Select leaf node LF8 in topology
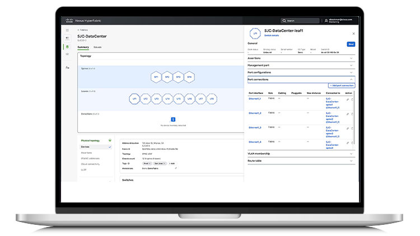Image resolution: width=420 pixels, height=236 pixels. click(x=212, y=99)
